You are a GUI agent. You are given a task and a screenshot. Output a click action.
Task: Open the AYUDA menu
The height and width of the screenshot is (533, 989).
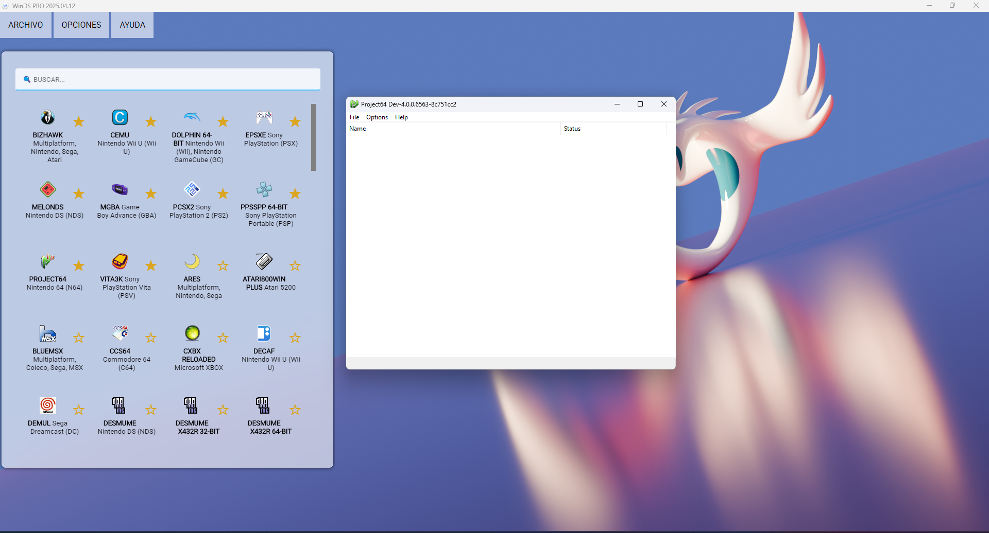(x=132, y=25)
